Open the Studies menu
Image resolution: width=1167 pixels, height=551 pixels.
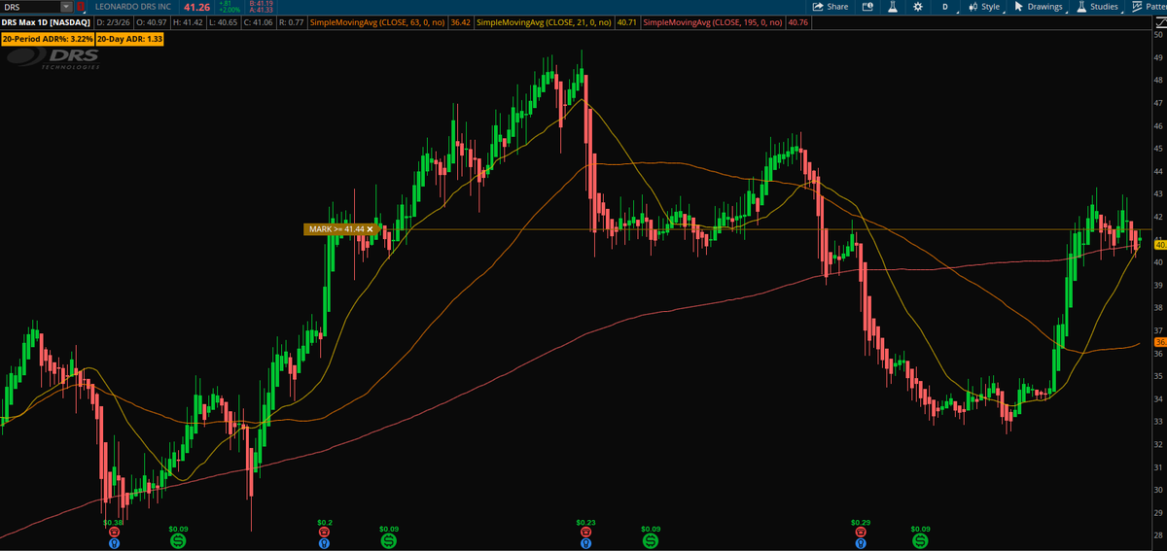point(1096,7)
